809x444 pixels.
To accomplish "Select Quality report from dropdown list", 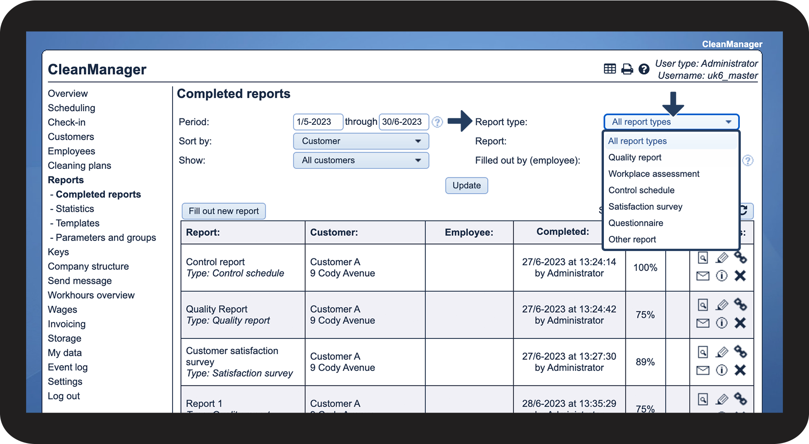I will [x=635, y=157].
